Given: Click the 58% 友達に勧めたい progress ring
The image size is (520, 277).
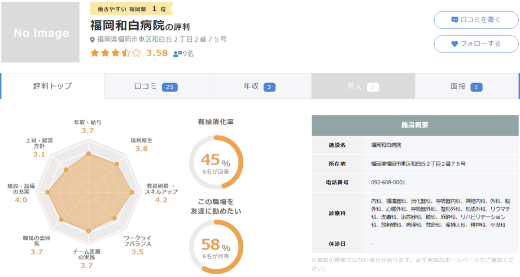Looking at the screenshot, I should 216,247.
